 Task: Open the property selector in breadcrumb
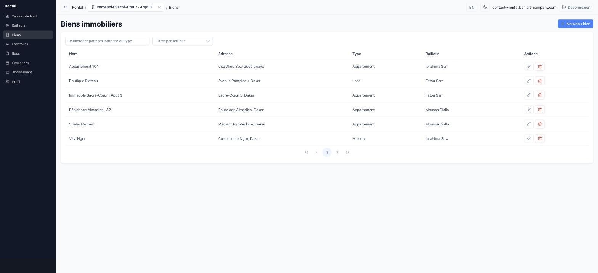(126, 7)
